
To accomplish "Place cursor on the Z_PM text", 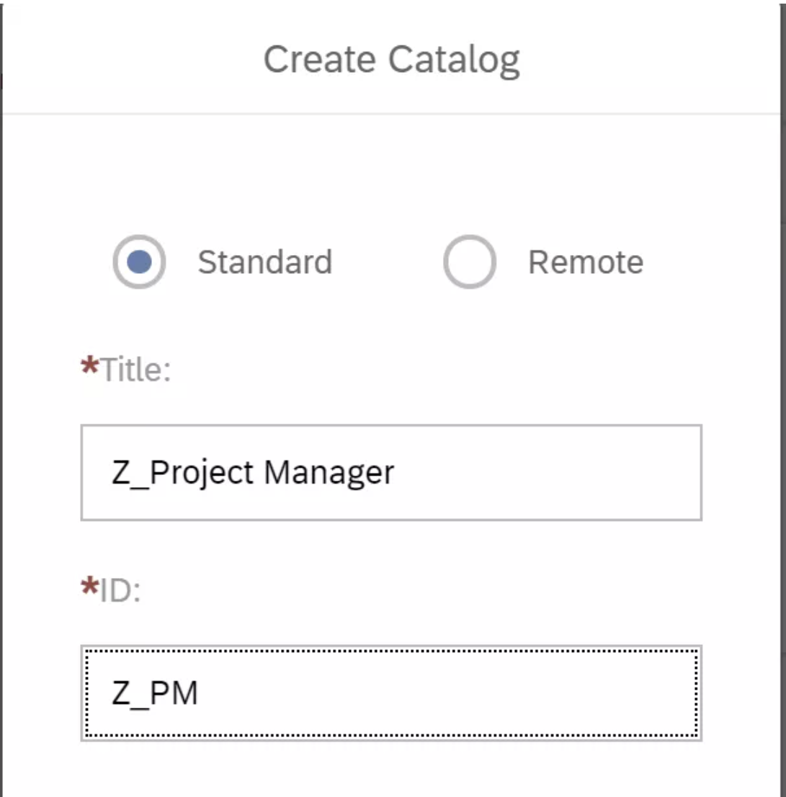I will point(155,694).
